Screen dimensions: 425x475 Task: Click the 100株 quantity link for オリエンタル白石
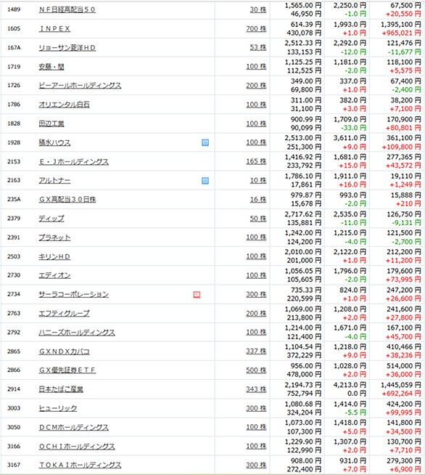click(256, 105)
